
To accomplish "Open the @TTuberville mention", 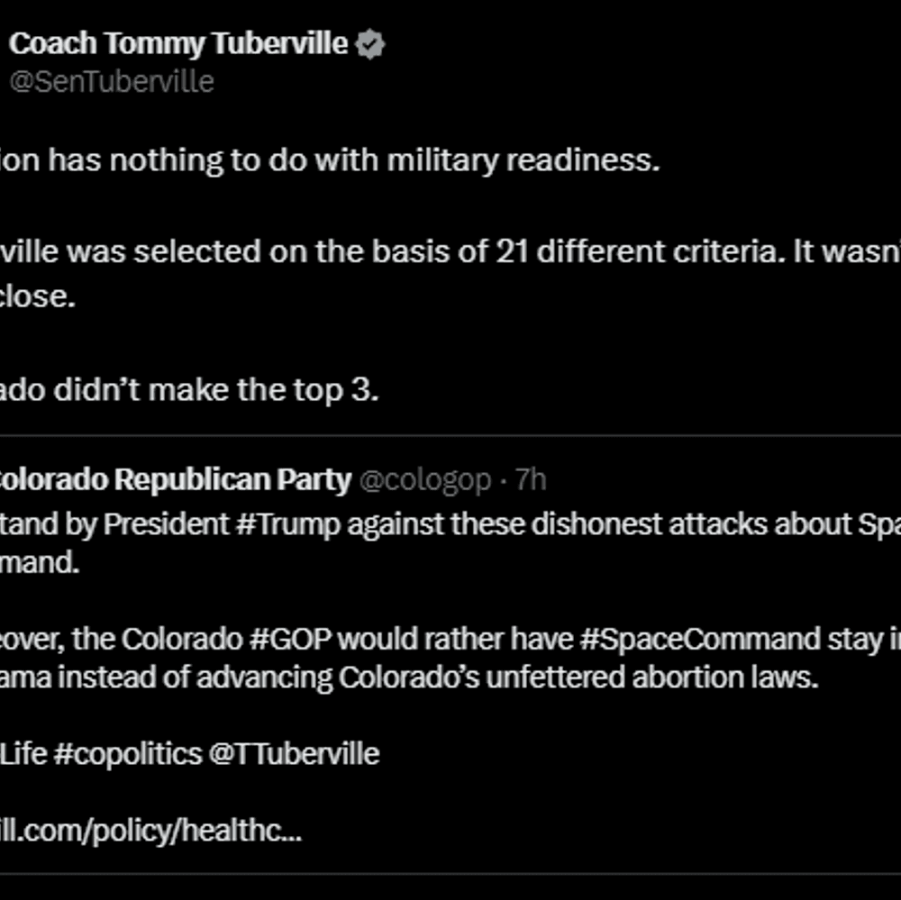I will (x=294, y=753).
